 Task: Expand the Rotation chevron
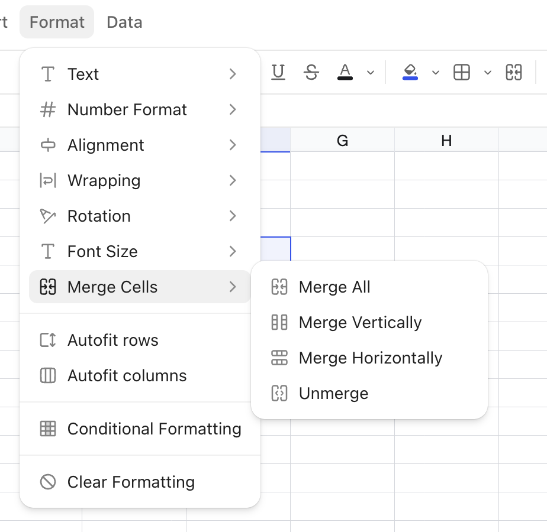pyautogui.click(x=233, y=216)
